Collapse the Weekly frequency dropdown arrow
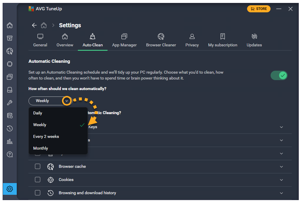The width and height of the screenshot is (302, 203). 67,101
